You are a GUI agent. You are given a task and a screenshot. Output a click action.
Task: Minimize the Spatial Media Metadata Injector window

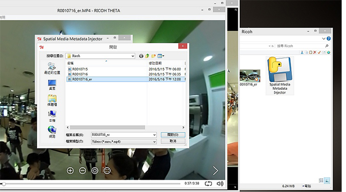[x=108, y=38]
